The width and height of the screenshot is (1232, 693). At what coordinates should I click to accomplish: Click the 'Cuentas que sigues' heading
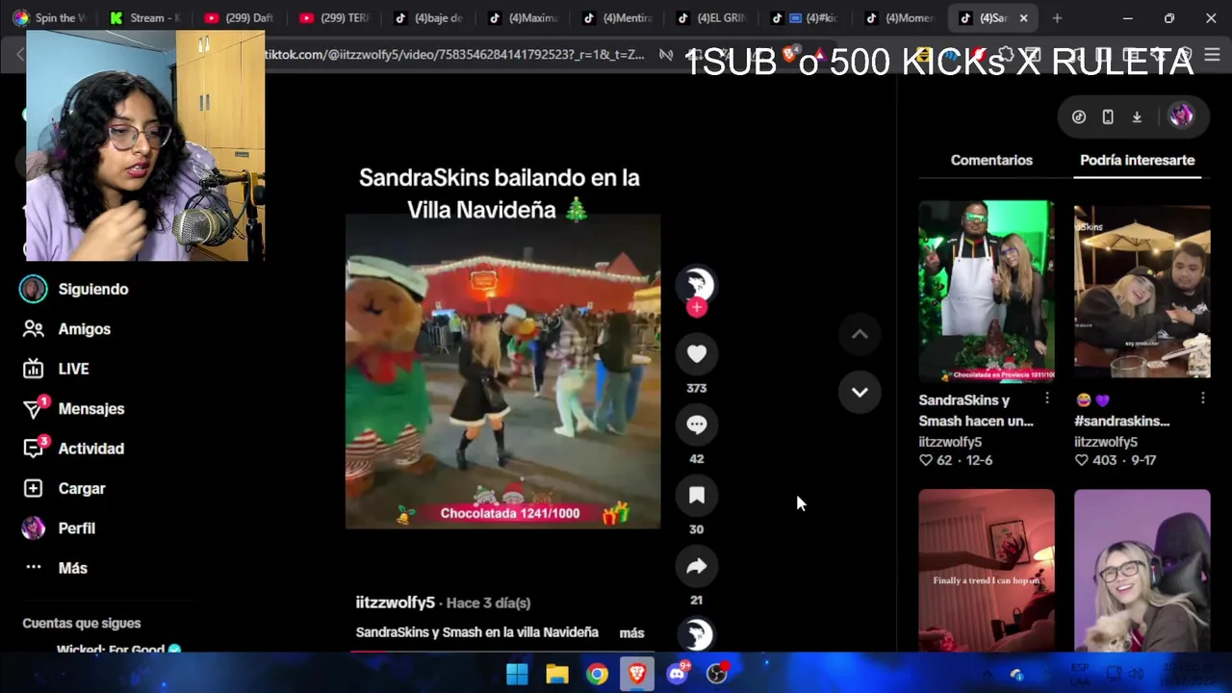[x=82, y=623]
